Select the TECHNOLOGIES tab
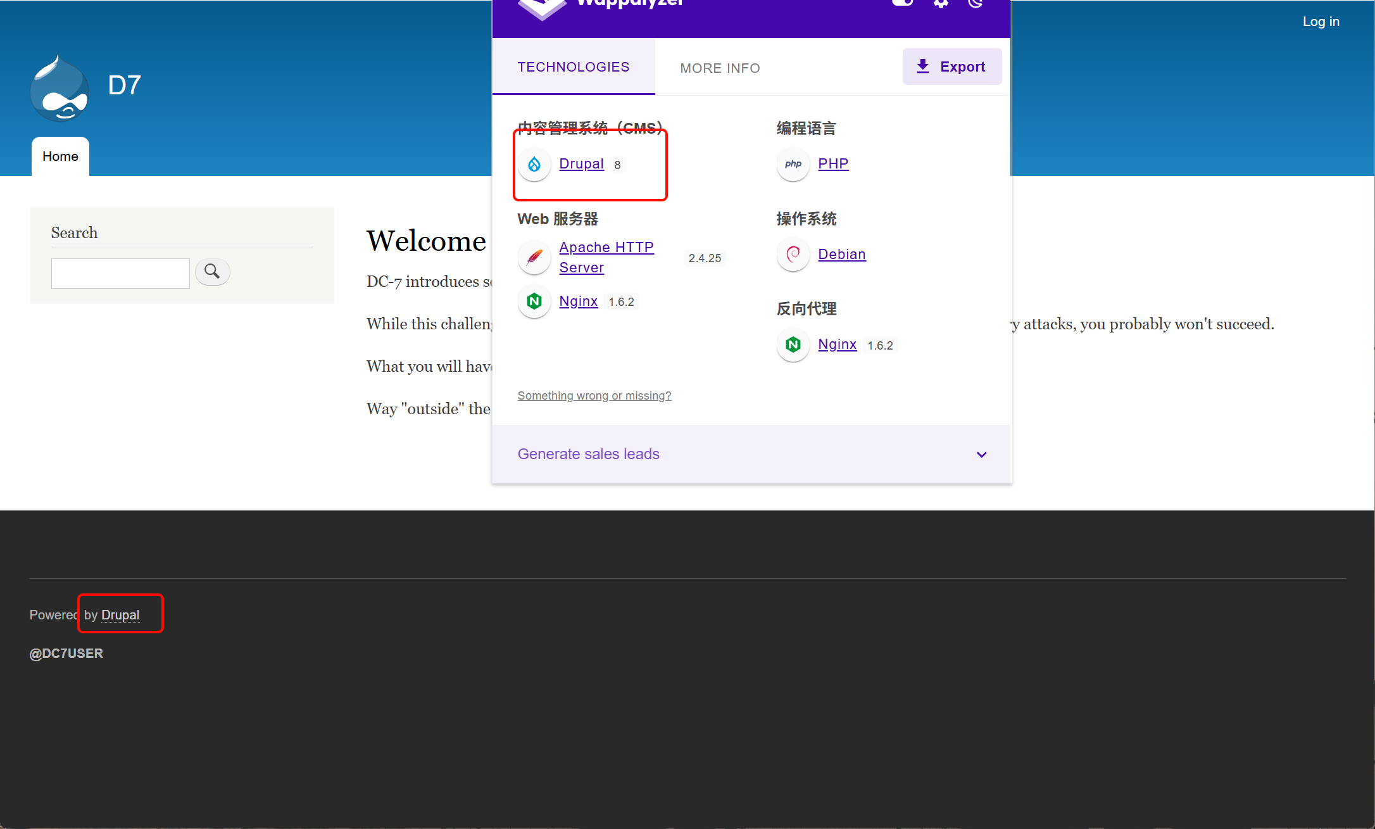 (x=573, y=67)
